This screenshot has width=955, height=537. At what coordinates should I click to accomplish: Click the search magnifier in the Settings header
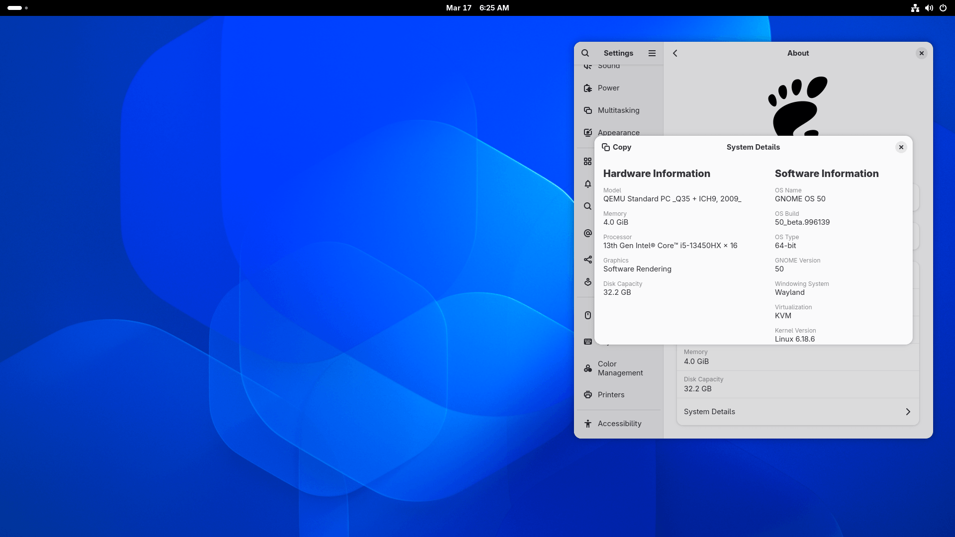(585, 53)
